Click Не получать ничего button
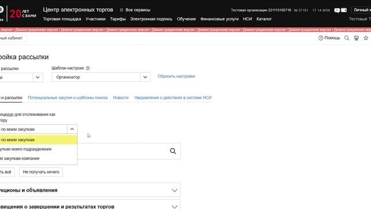The height and width of the screenshot is (209, 371). (x=41, y=172)
